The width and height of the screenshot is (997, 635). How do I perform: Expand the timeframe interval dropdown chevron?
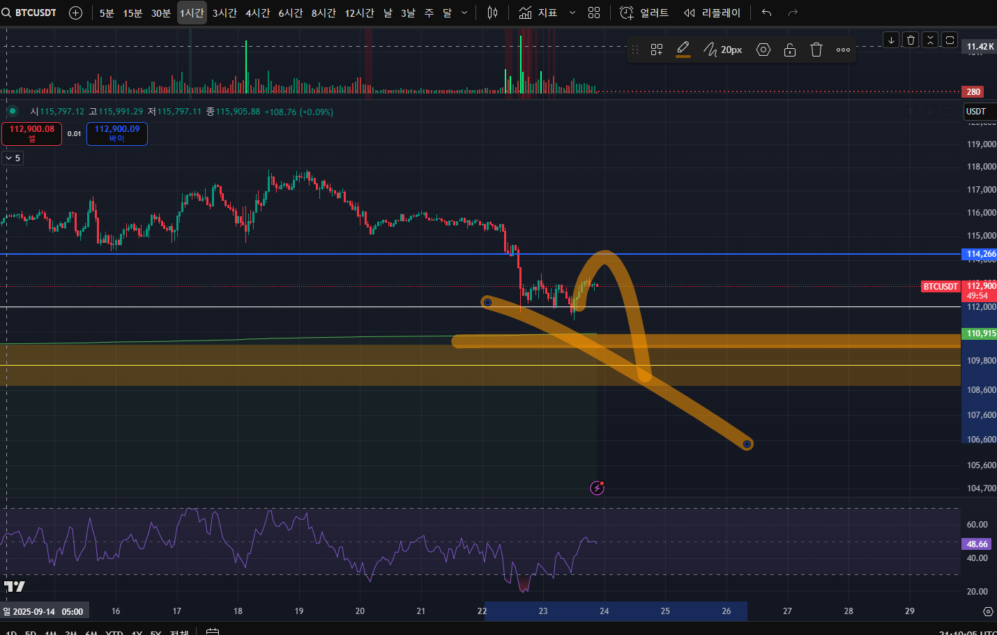[465, 13]
